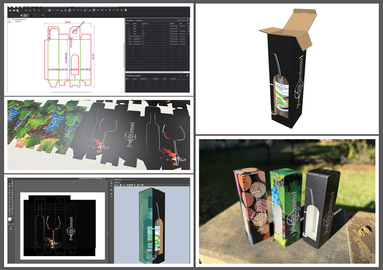Click the white fill color swatch

coord(10,219)
